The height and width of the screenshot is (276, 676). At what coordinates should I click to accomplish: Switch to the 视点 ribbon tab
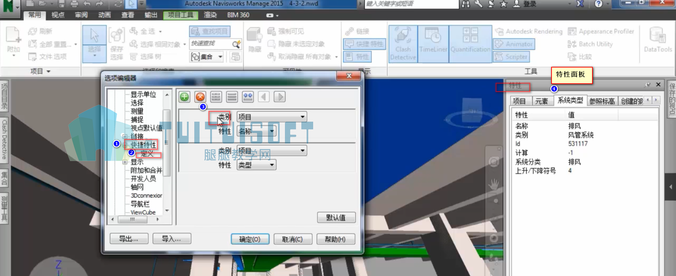pos(58,15)
